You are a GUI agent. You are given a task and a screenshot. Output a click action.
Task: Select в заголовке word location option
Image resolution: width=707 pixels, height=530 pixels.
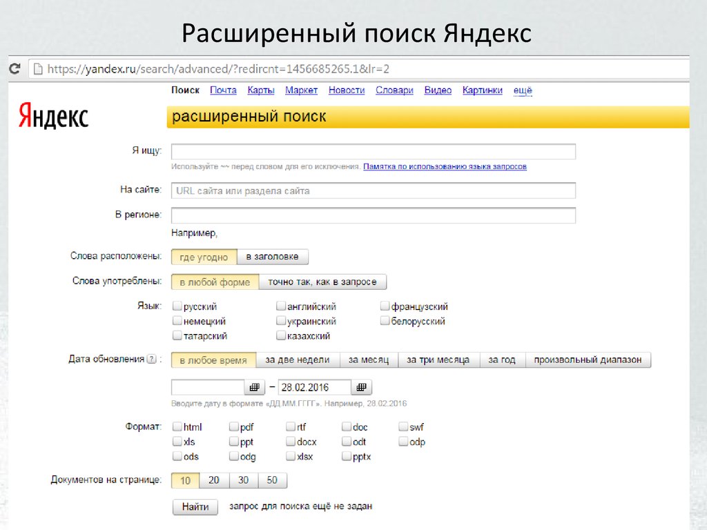pos(272,257)
